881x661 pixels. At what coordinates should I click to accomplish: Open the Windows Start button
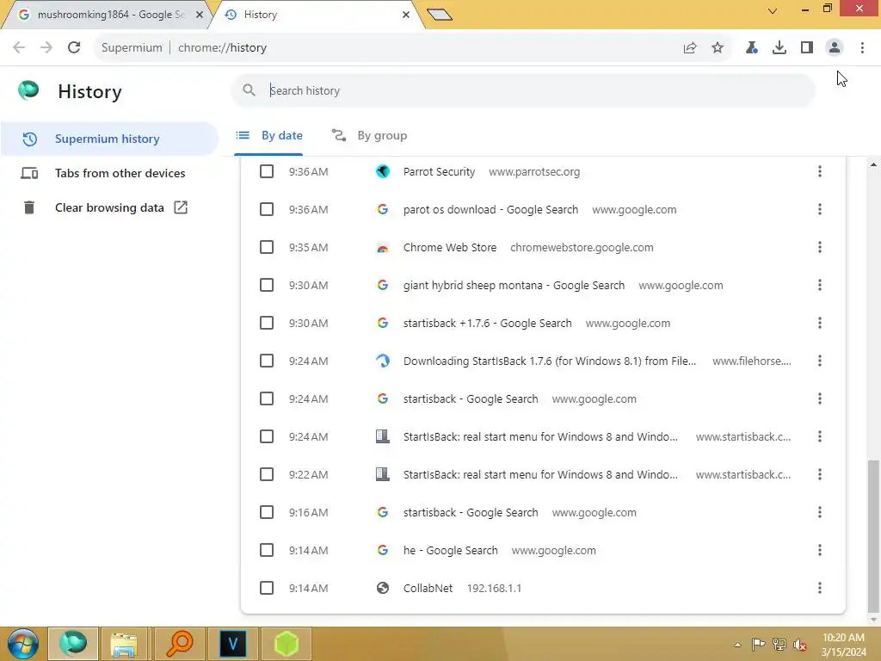pos(23,644)
